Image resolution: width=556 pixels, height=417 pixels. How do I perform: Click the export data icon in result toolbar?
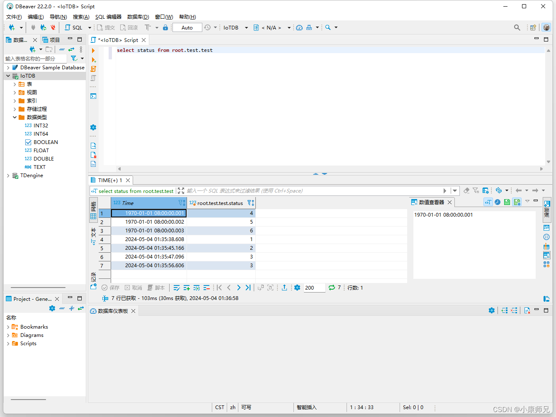pyautogui.click(x=284, y=288)
